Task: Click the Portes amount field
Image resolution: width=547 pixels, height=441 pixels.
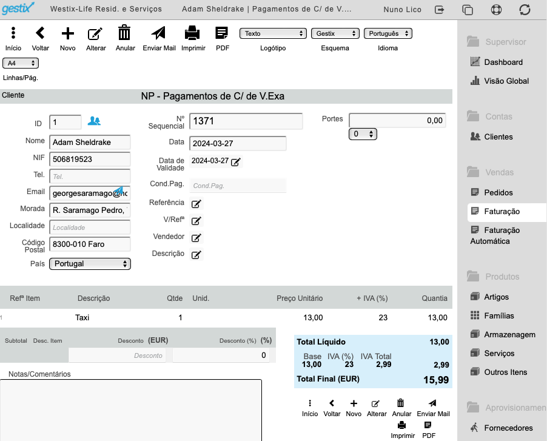Action: tap(397, 121)
